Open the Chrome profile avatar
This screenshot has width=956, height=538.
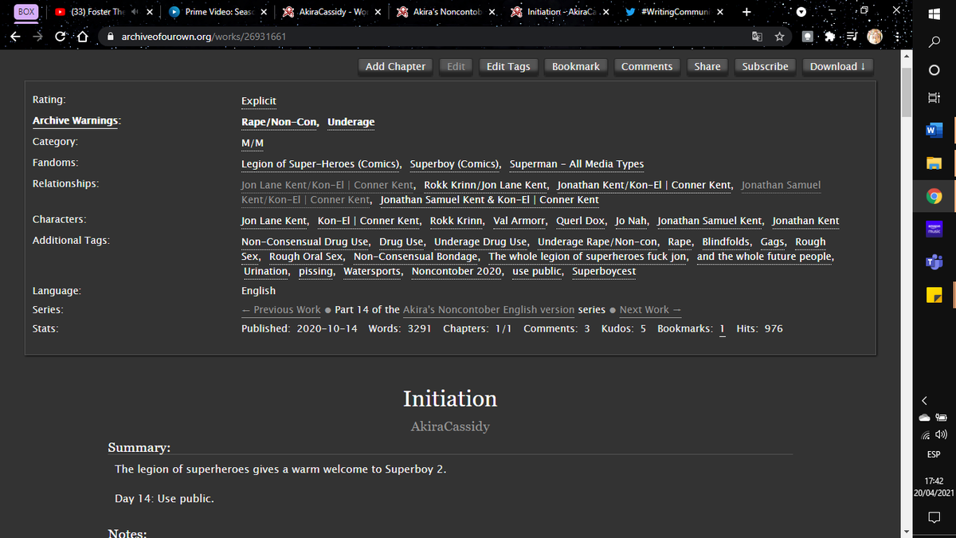[x=875, y=37]
